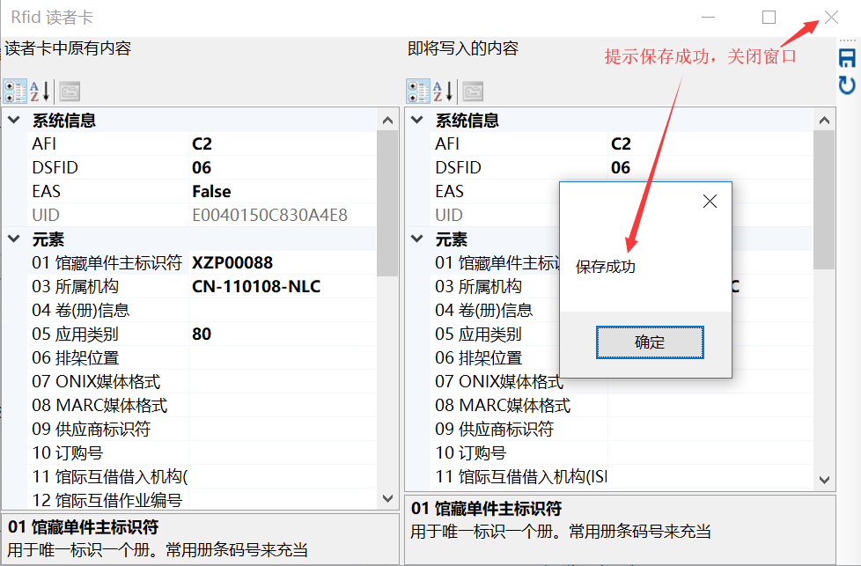The height and width of the screenshot is (566, 861).
Task: Select categorized view in right panel toolbar
Action: 418,92
